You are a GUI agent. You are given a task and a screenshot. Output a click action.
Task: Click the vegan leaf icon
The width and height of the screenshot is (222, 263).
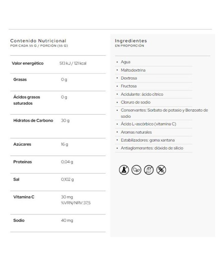point(136,170)
